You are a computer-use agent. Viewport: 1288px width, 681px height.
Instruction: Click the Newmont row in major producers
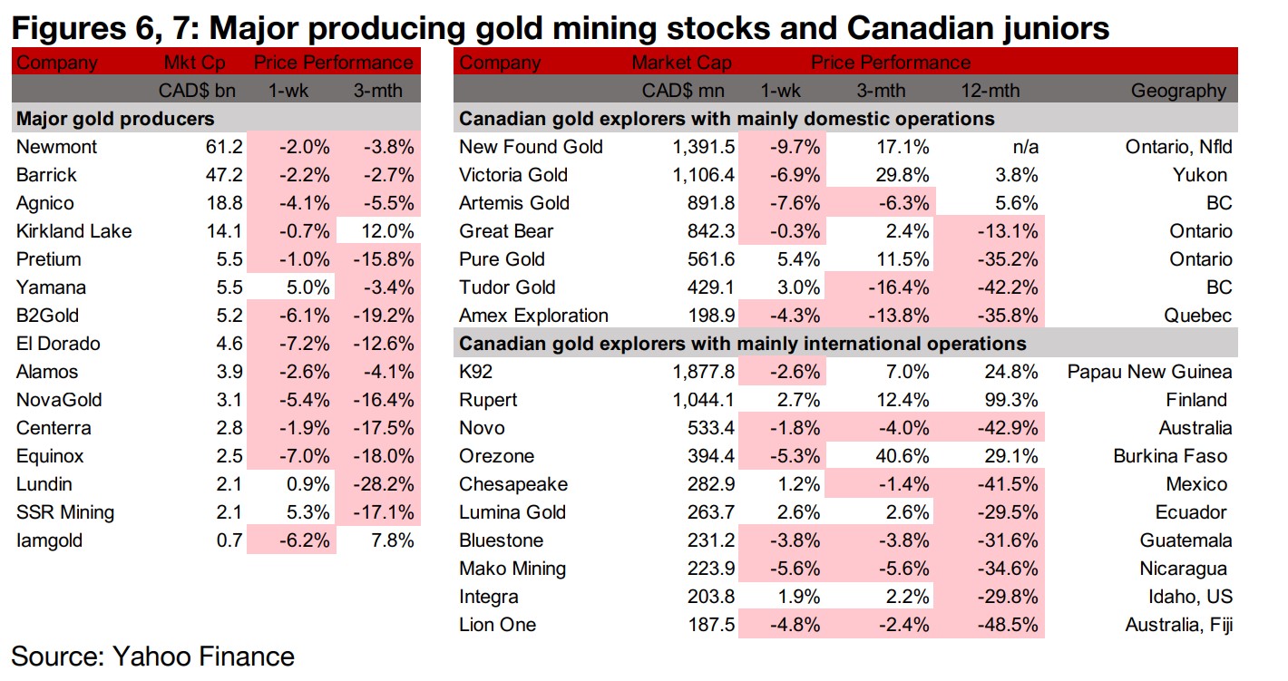[x=56, y=147]
